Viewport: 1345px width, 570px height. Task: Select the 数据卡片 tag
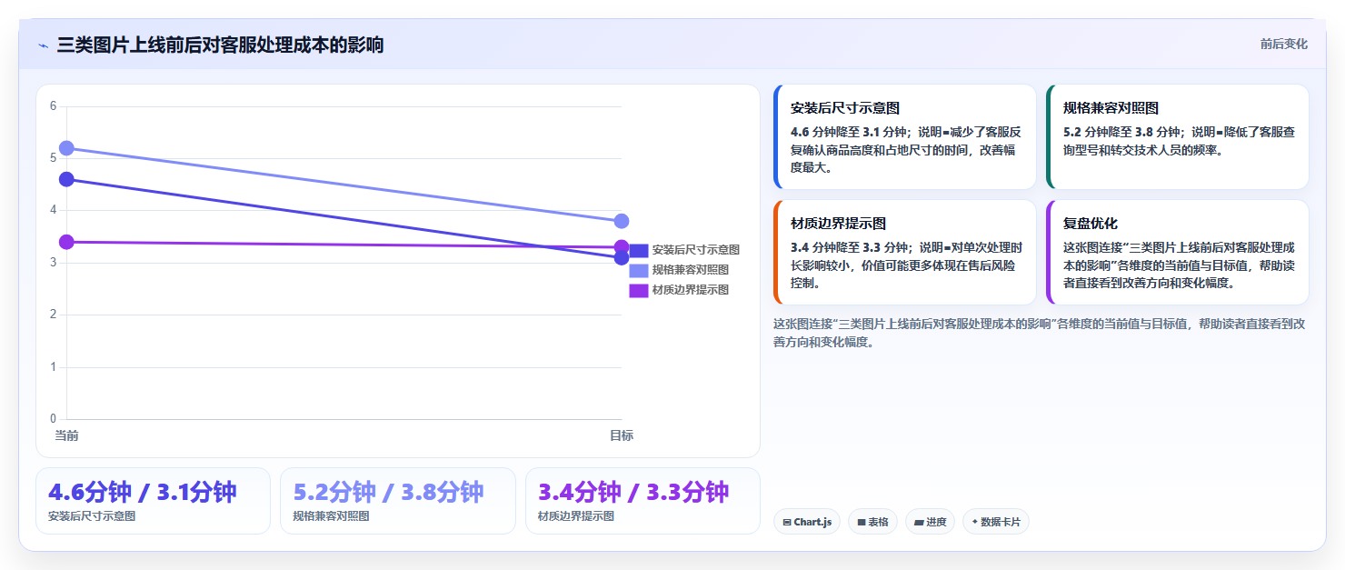pos(995,522)
